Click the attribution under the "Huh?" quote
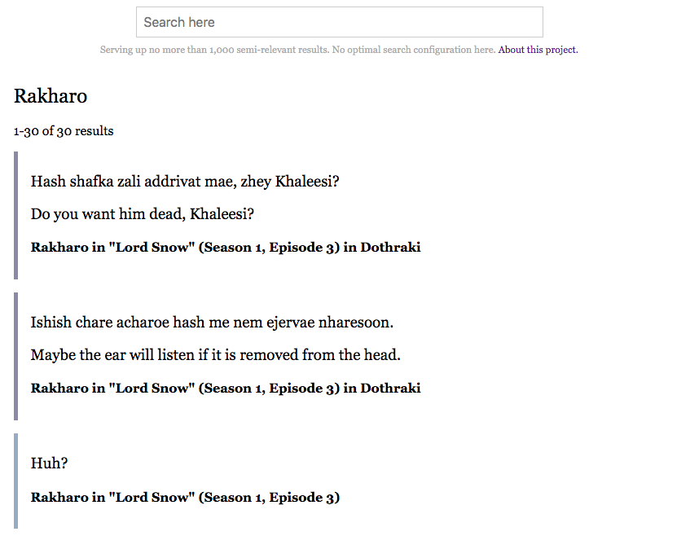This screenshot has height=536, width=690. (185, 497)
